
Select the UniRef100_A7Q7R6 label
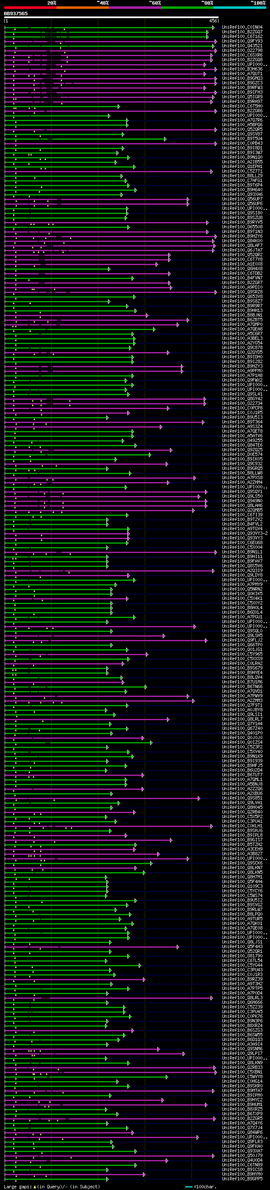coord(242,120)
